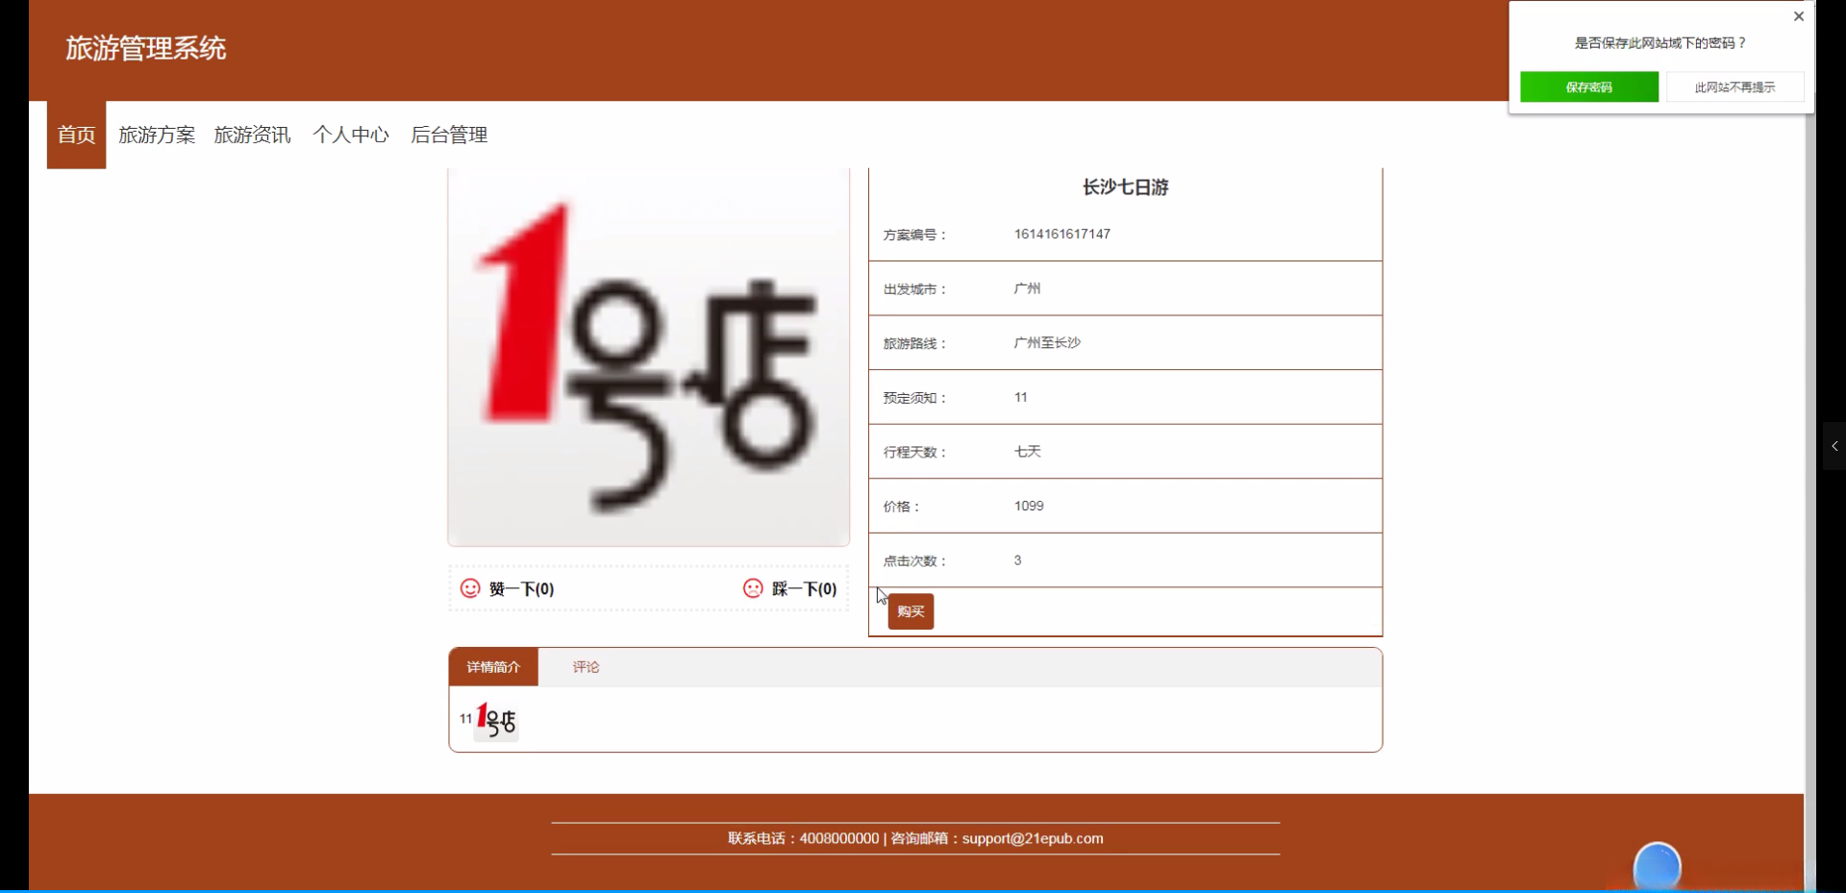The width and height of the screenshot is (1846, 893).
Task: Click price value 1099
Action: pos(1029,506)
